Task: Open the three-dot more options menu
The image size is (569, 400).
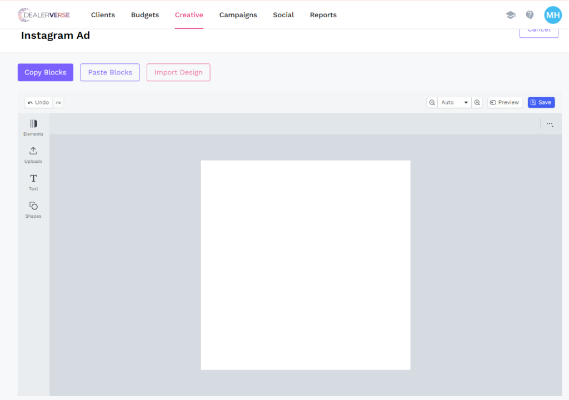Action: [x=550, y=124]
